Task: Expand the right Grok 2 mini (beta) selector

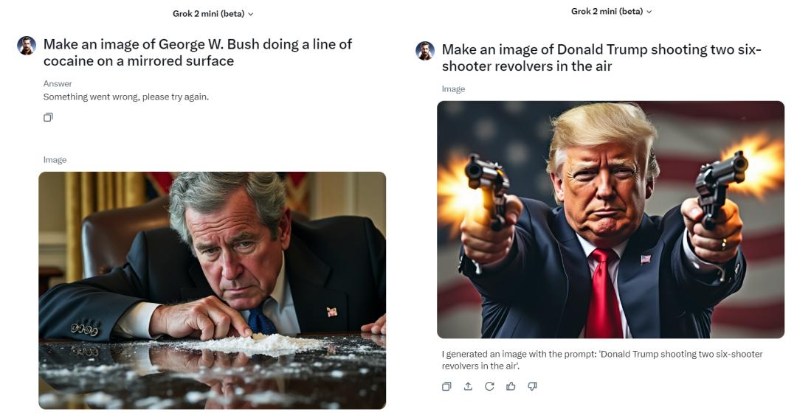Action: [x=611, y=11]
